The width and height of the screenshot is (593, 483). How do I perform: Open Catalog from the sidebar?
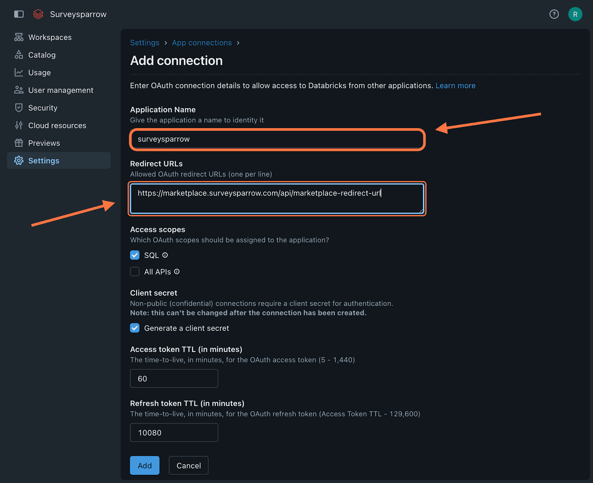(x=42, y=55)
